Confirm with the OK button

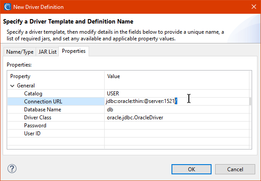point(192,169)
